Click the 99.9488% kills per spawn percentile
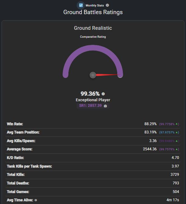 [x=167, y=141]
